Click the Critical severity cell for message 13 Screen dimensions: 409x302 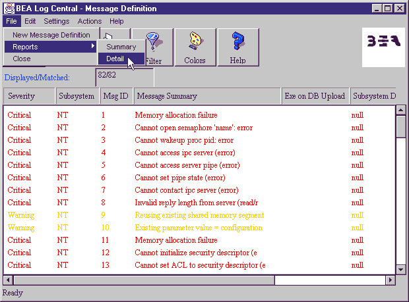(x=19, y=264)
